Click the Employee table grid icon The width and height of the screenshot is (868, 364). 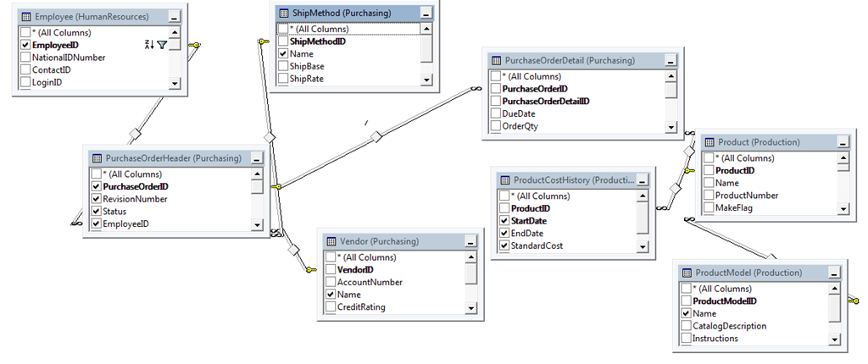coord(25,17)
